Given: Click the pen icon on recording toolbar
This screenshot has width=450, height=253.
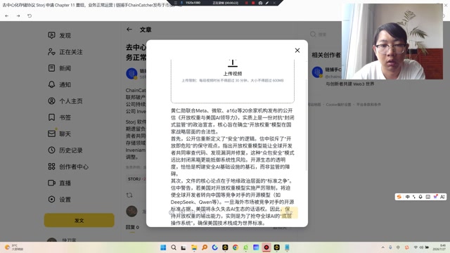Looking at the screenshot, I should pos(267,3).
